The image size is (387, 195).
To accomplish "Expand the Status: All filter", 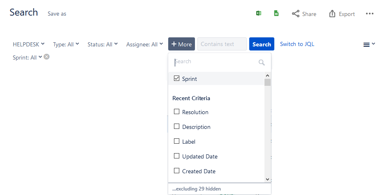I will pos(103,44).
